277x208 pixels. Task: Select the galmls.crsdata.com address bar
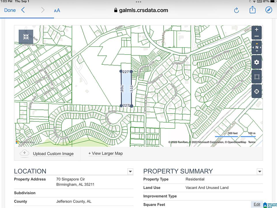pos(143,10)
